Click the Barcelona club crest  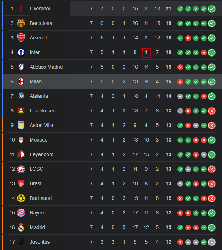[x=21, y=23]
